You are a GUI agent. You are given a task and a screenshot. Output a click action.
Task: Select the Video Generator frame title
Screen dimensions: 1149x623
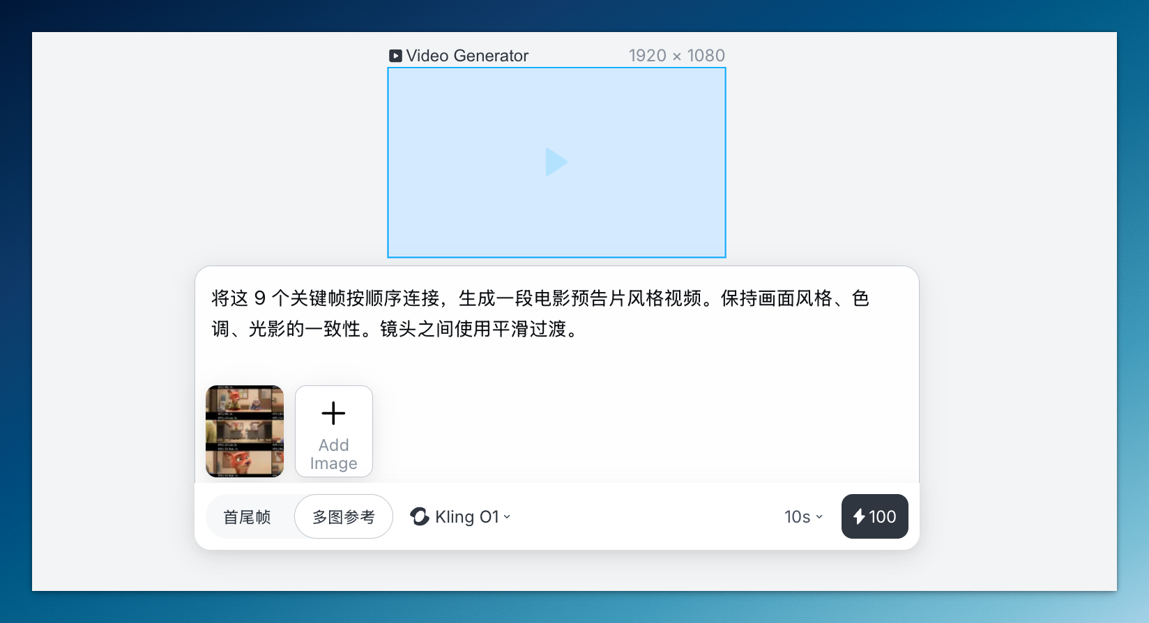(x=467, y=56)
